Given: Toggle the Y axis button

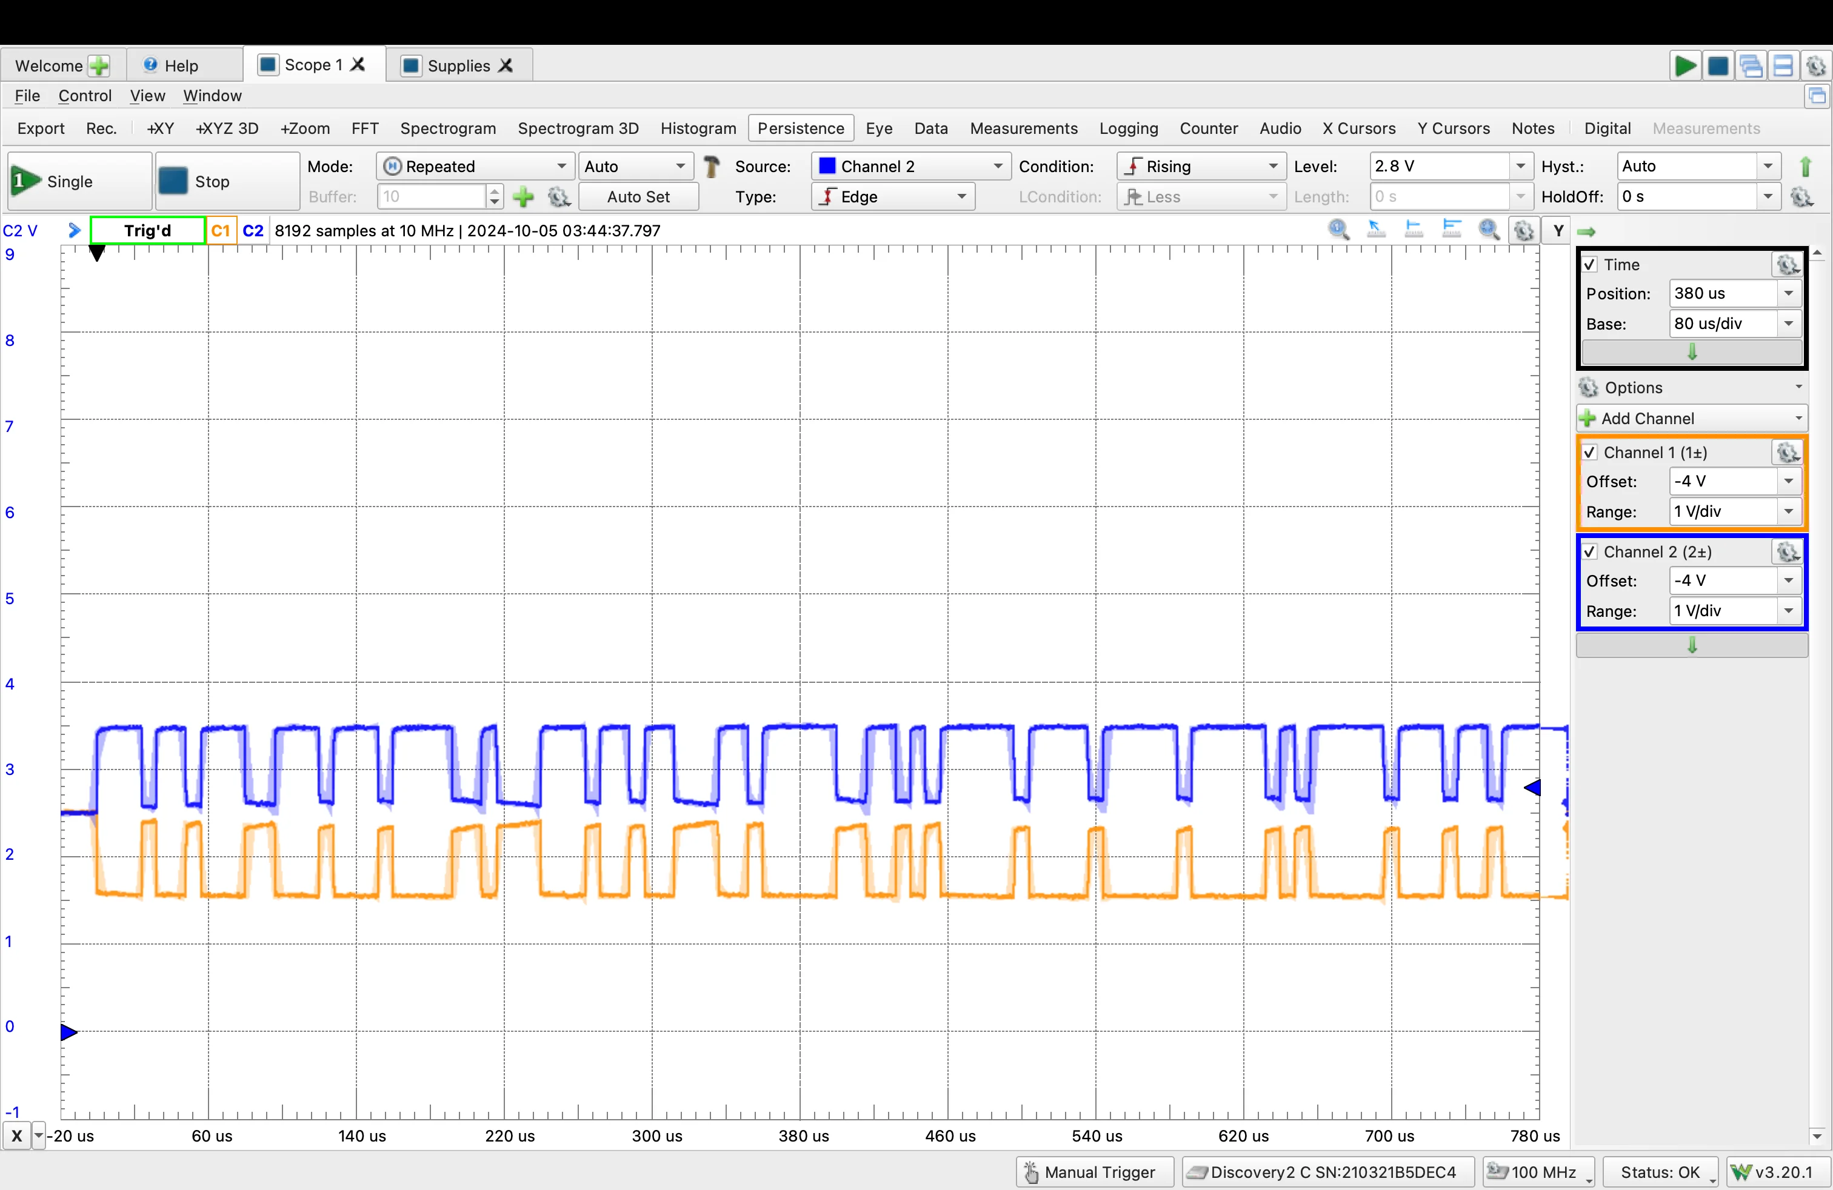Looking at the screenshot, I should click(x=1558, y=231).
